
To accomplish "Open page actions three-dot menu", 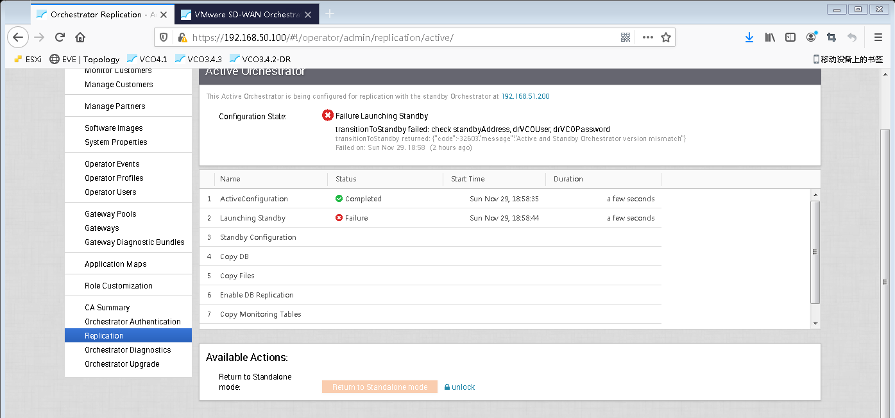I will 647,37.
